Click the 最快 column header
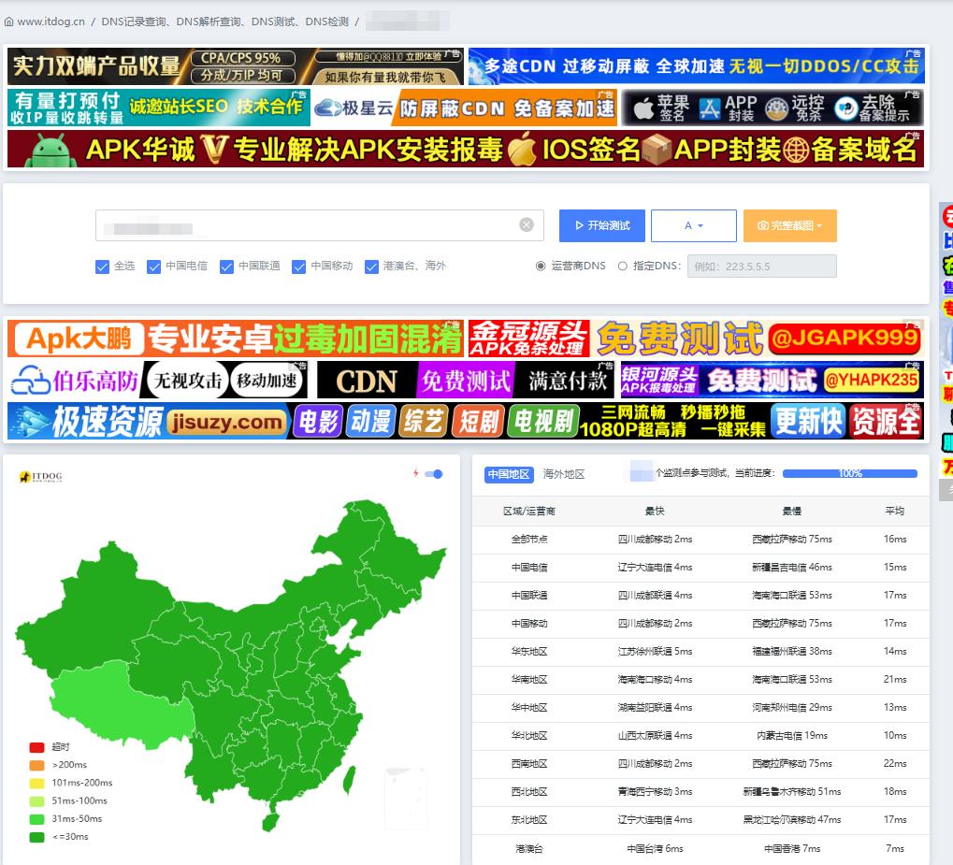The width and height of the screenshot is (953, 865). [655, 512]
